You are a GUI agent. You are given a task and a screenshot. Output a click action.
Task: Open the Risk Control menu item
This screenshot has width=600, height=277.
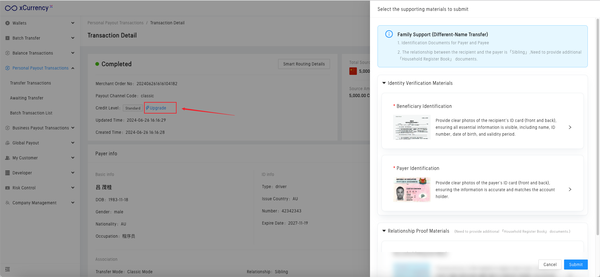[x=40, y=188]
